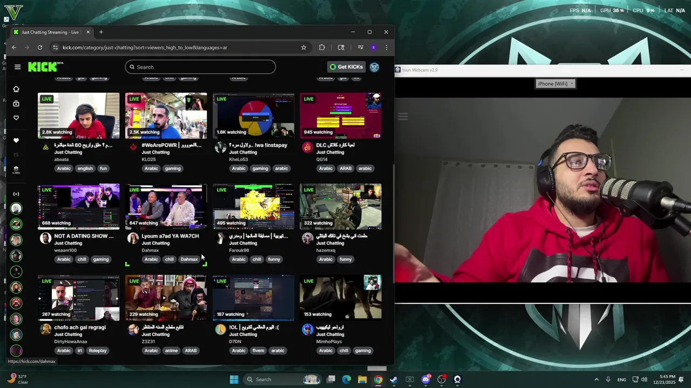Open the Dahmax channel name link
This screenshot has height=388, width=691.
coord(150,250)
